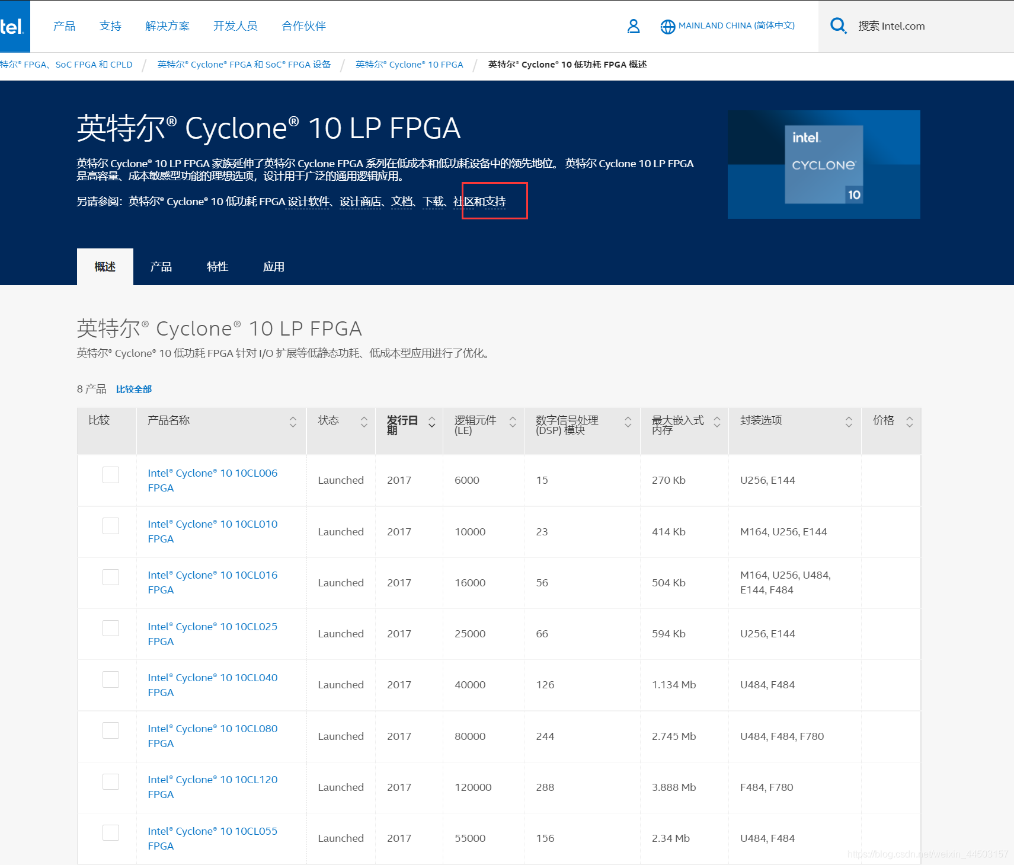Click the globe region selector icon
This screenshot has width=1014, height=865.
click(x=667, y=27)
